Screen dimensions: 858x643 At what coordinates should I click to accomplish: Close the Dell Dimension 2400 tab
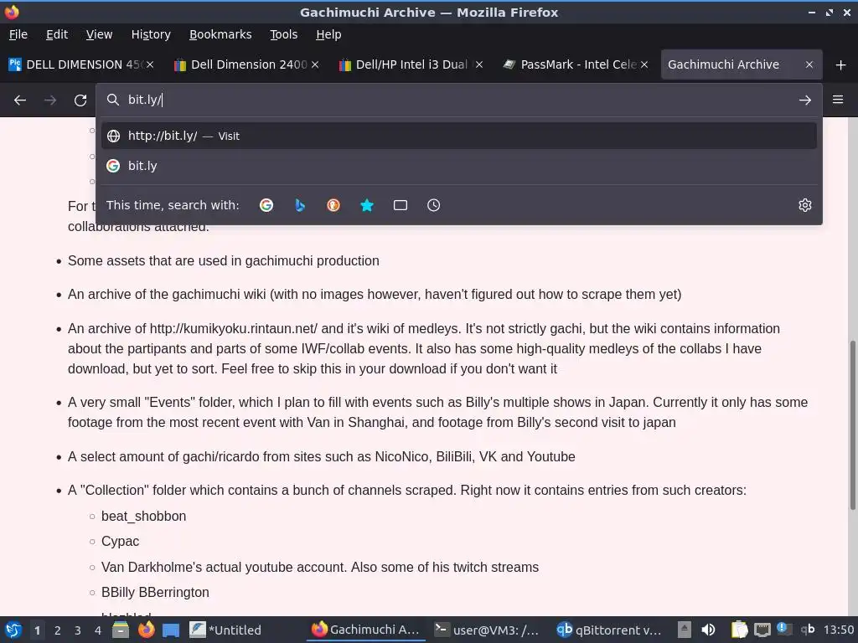coord(315,64)
